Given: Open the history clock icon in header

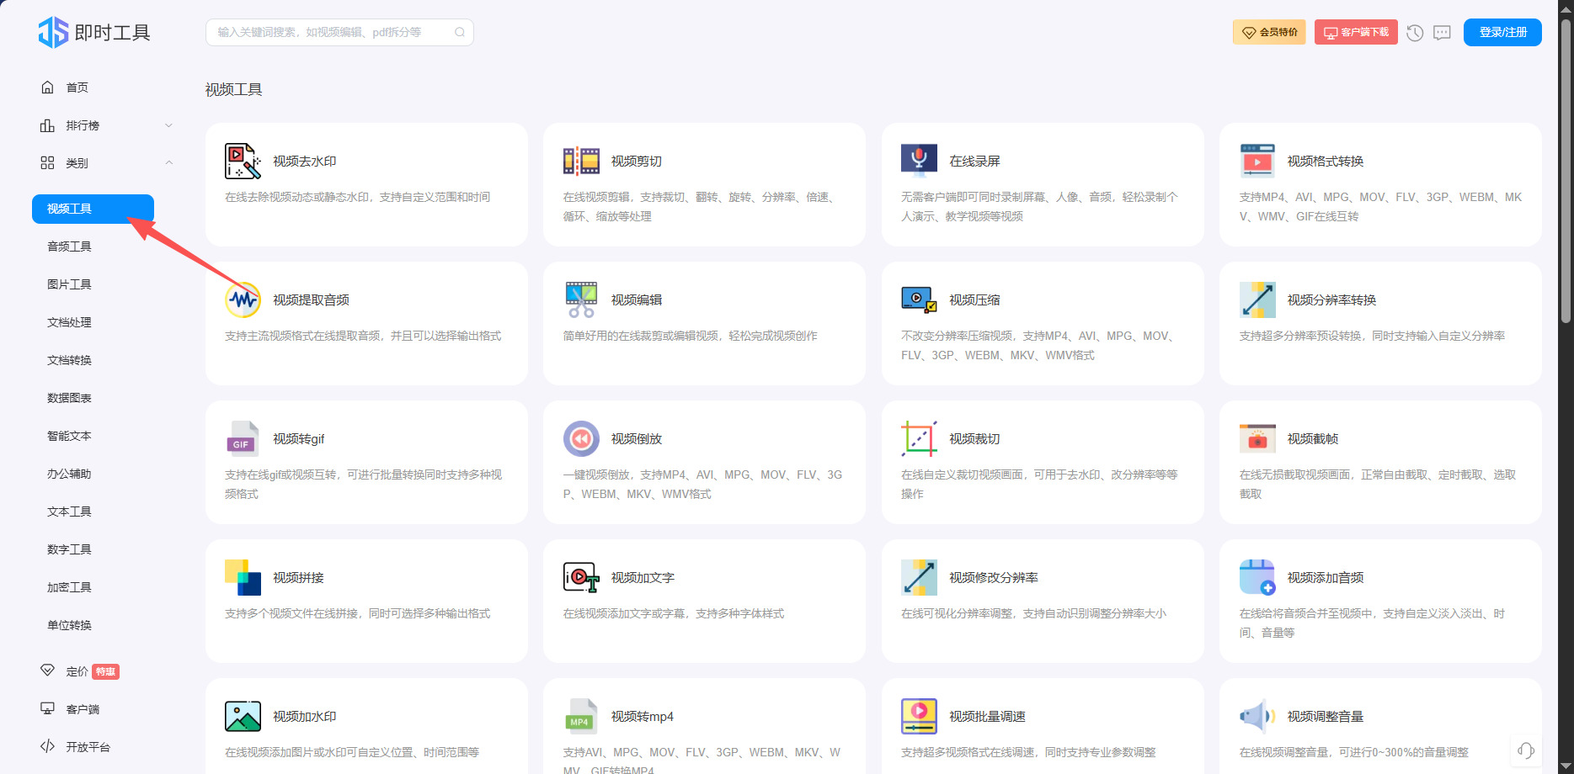Looking at the screenshot, I should (x=1415, y=33).
